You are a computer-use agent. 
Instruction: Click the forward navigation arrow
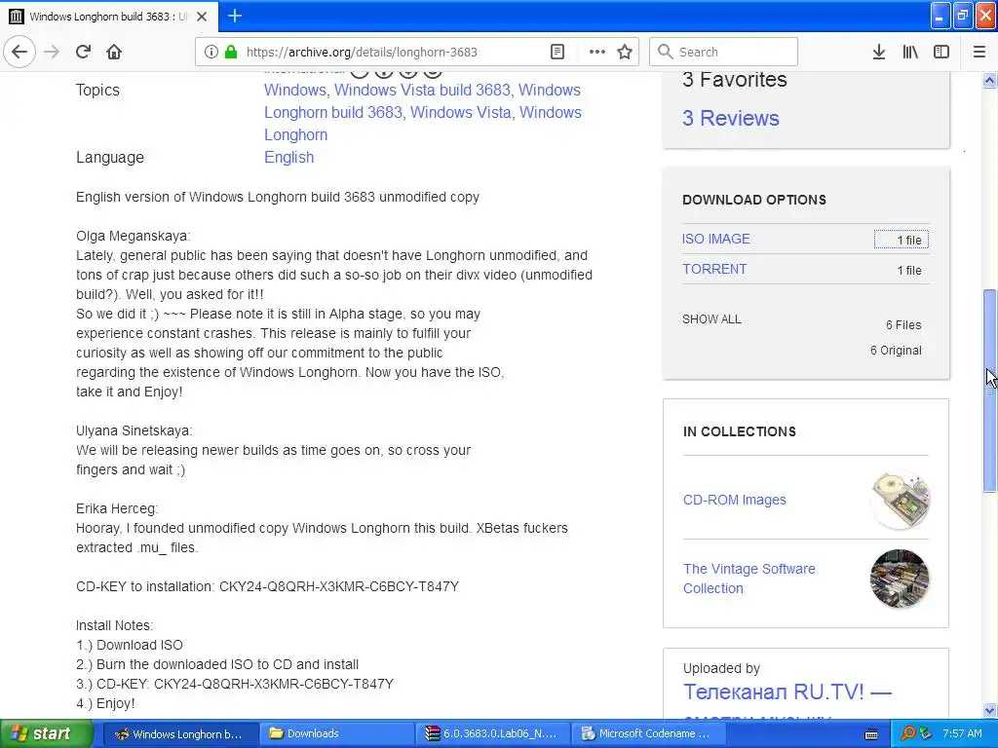pyautogui.click(x=52, y=52)
